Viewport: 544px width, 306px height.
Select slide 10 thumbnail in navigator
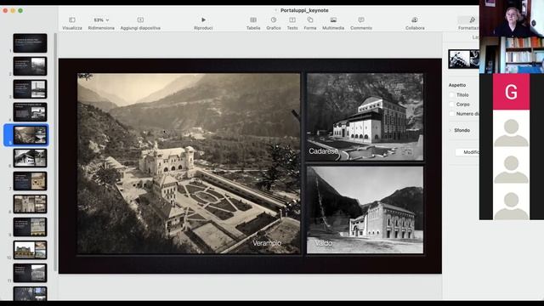(x=31, y=250)
